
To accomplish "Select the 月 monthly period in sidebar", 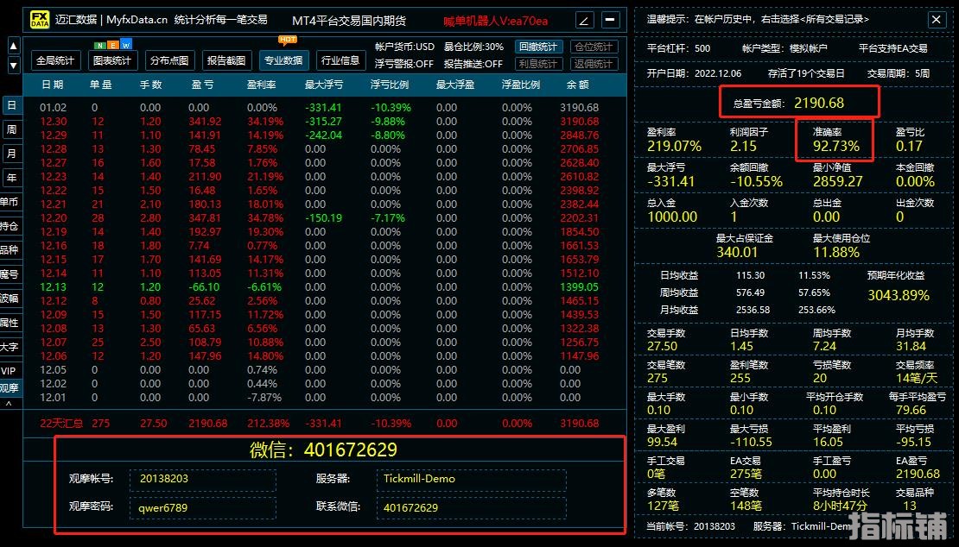I will [11, 154].
